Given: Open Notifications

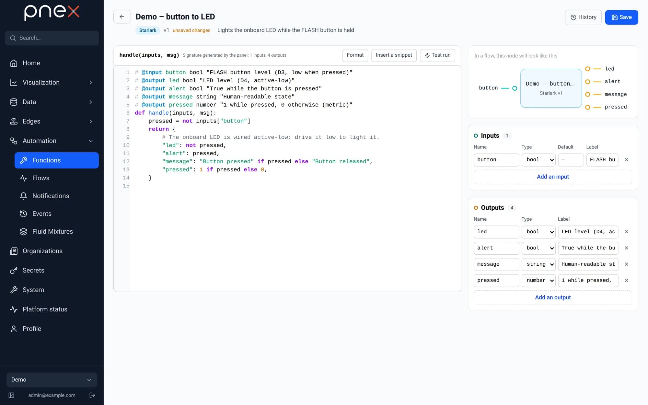Looking at the screenshot, I should click(57, 196).
